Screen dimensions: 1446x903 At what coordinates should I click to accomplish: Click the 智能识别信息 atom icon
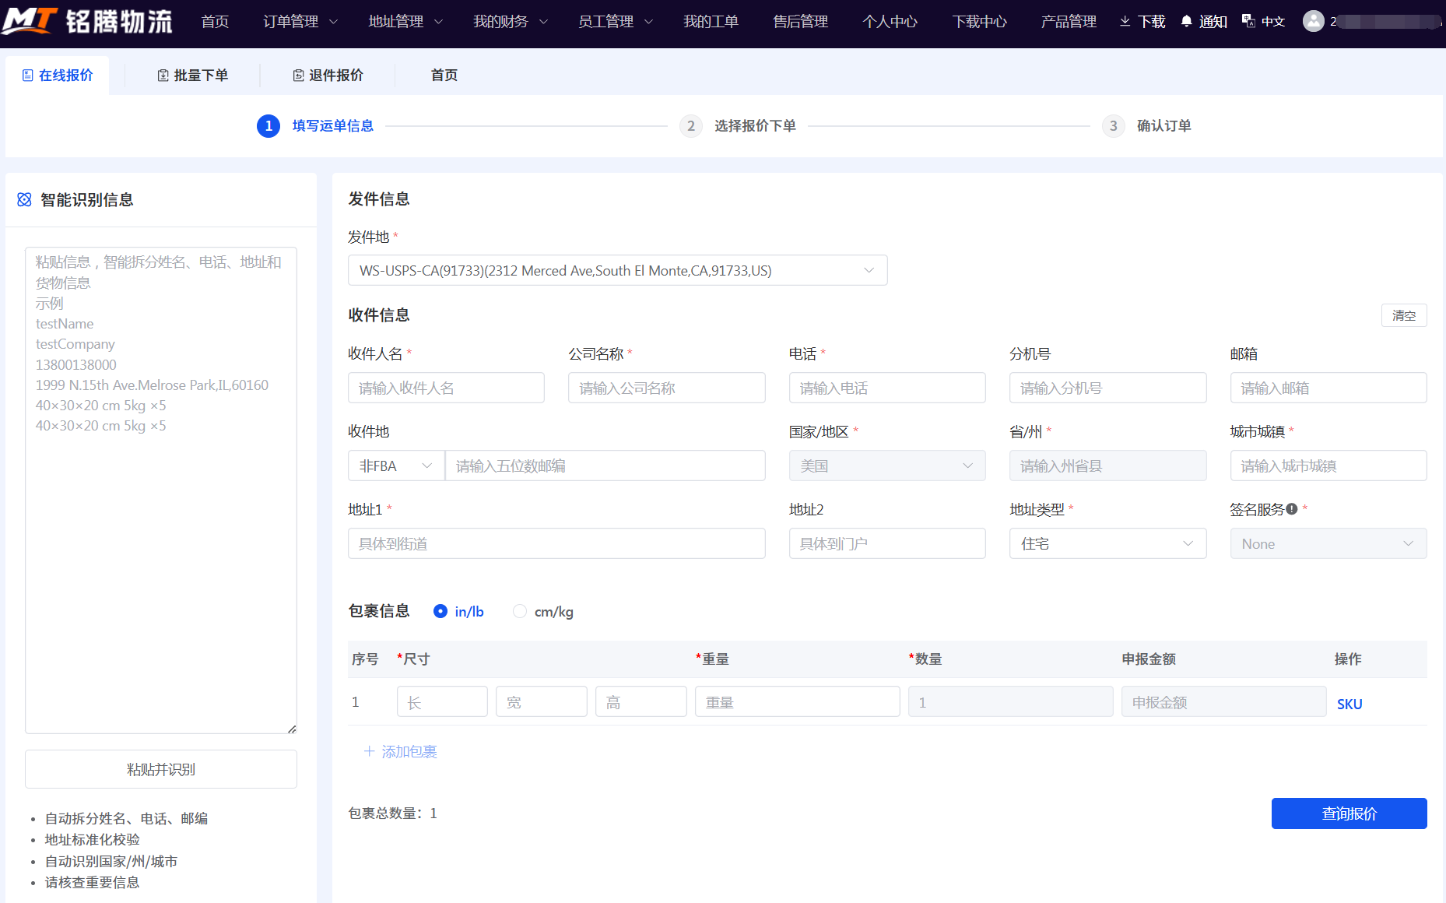point(24,200)
